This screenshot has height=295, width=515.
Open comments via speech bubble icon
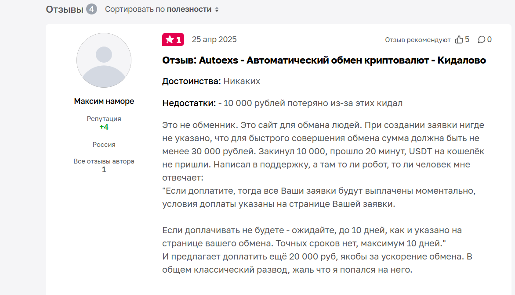(x=481, y=39)
